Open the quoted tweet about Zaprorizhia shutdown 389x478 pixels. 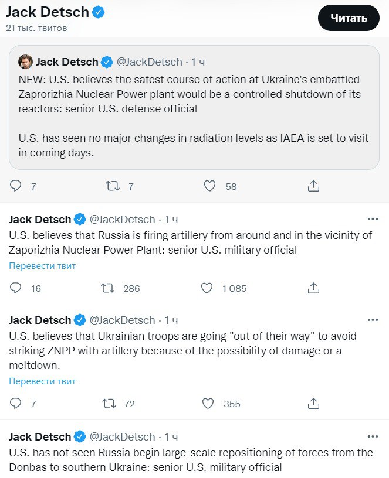pyautogui.click(x=194, y=117)
